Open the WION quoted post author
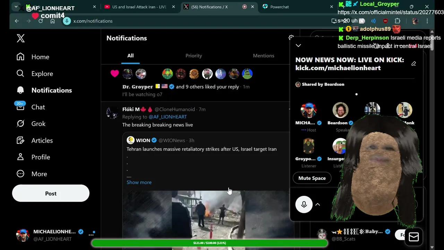This screenshot has width=444, height=250. (x=143, y=140)
